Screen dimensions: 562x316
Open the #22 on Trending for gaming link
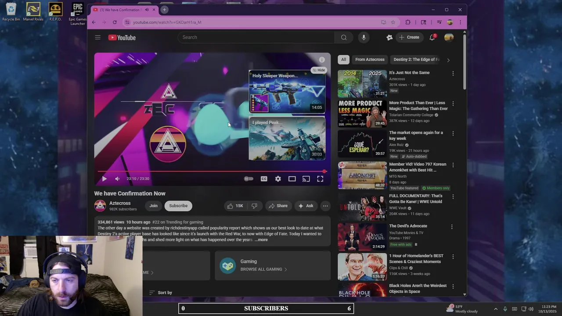click(x=178, y=222)
